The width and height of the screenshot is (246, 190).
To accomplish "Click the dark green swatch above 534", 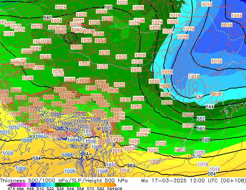I will click(58, 185).
